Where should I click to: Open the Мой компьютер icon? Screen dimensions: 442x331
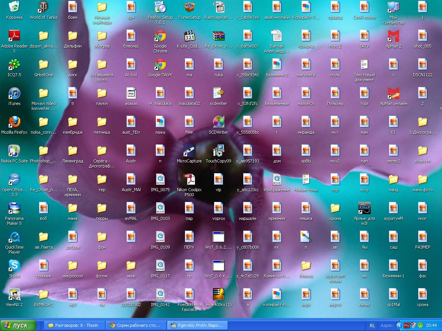coord(393,7)
